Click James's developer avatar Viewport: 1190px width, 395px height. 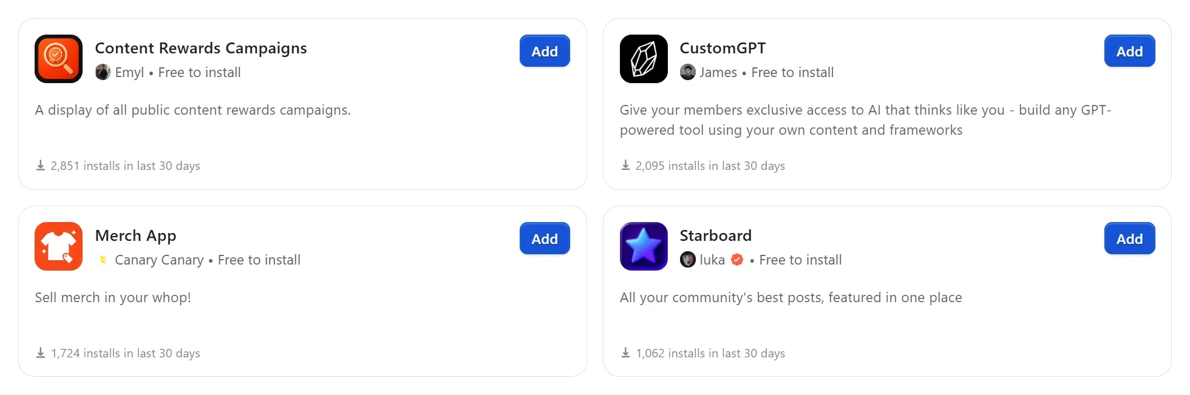[x=688, y=72]
